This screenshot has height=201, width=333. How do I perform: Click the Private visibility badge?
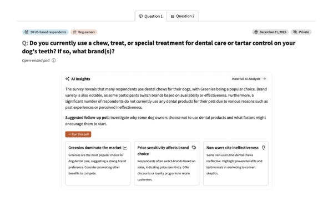(301, 32)
